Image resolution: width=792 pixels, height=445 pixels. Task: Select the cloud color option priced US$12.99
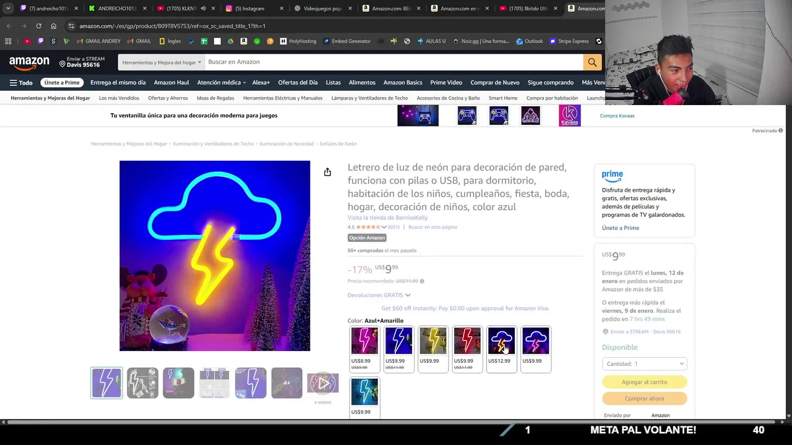(x=501, y=349)
